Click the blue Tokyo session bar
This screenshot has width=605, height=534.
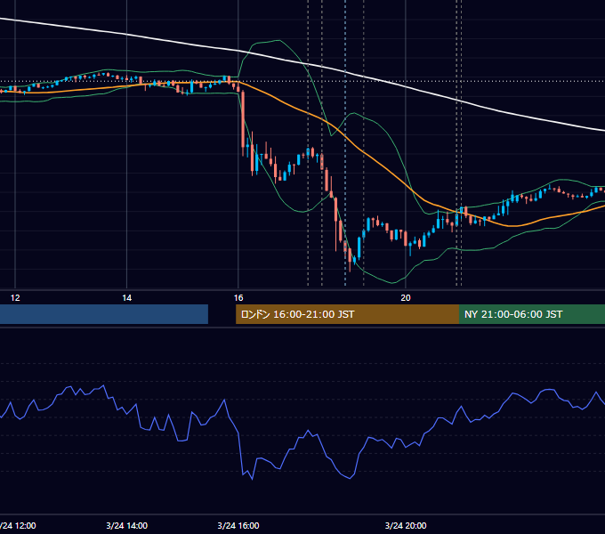click(x=104, y=314)
